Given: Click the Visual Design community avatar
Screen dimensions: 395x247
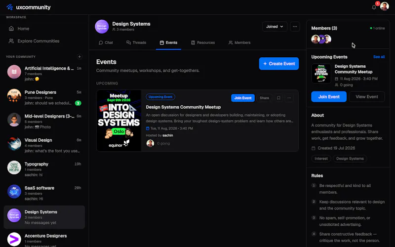Looking at the screenshot, I should click(x=14, y=144).
